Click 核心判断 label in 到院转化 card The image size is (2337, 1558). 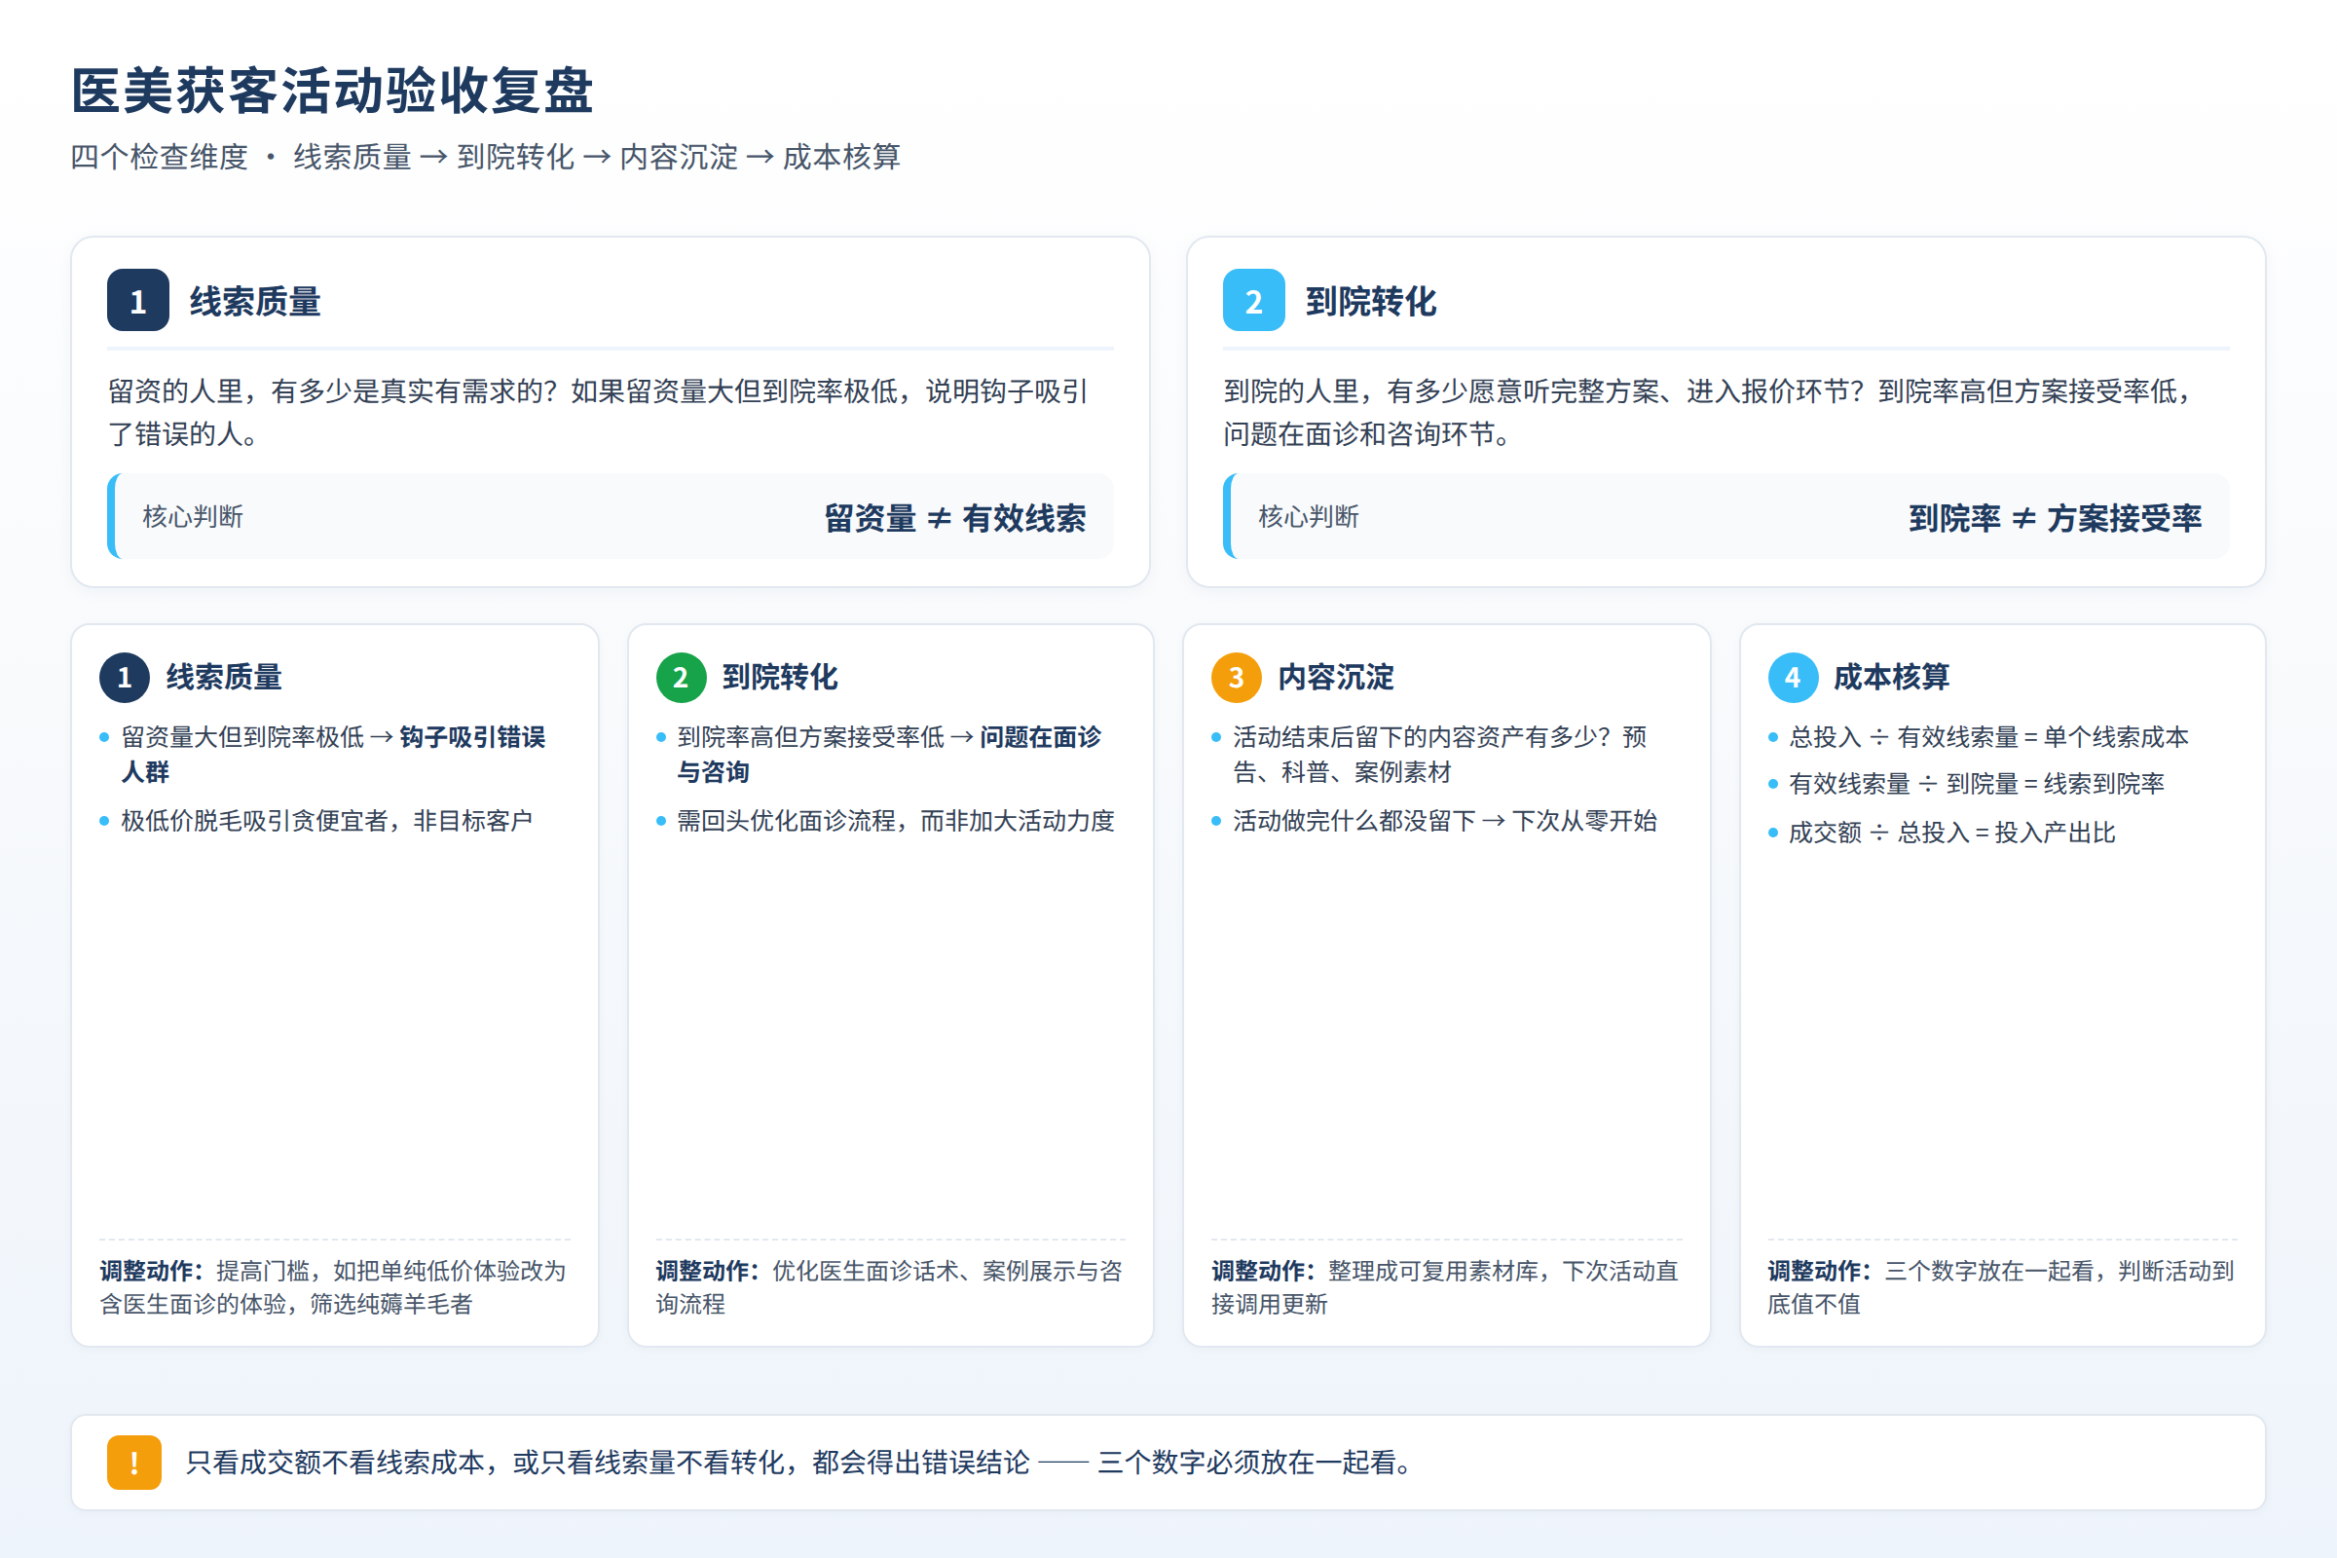[1309, 517]
